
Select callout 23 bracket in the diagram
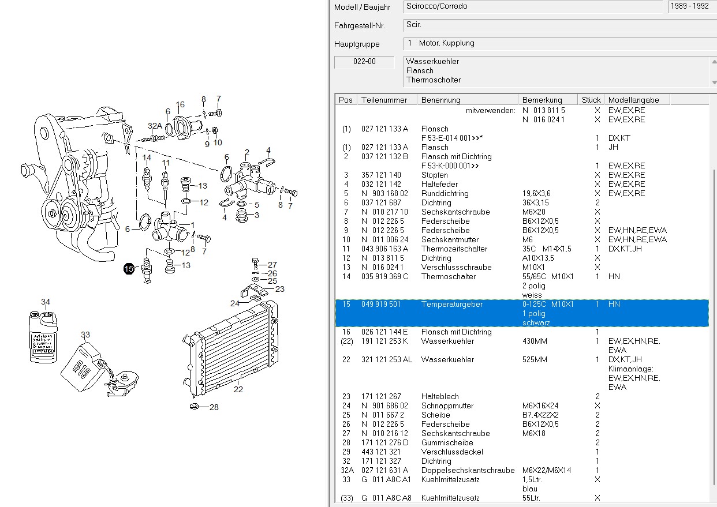253,291
